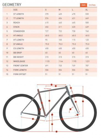Click marker 14 fork length on diagram

[x=76, y=102]
